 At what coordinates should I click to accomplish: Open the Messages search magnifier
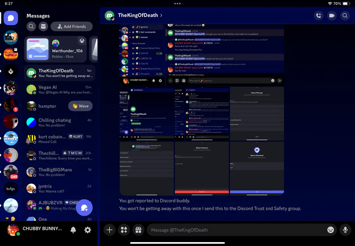coord(31,26)
